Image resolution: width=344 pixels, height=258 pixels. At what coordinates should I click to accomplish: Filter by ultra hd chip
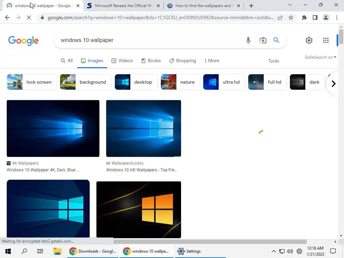click(x=224, y=82)
